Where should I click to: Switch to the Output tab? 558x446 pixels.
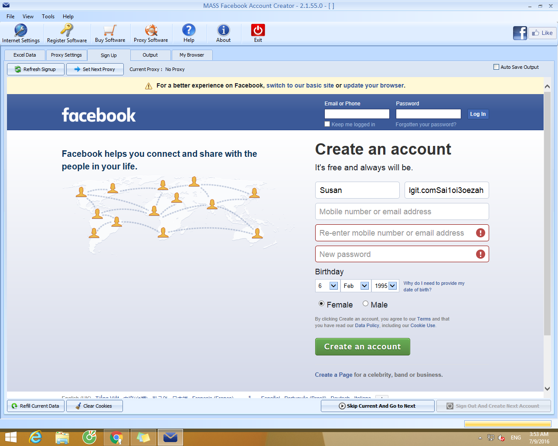[150, 55]
